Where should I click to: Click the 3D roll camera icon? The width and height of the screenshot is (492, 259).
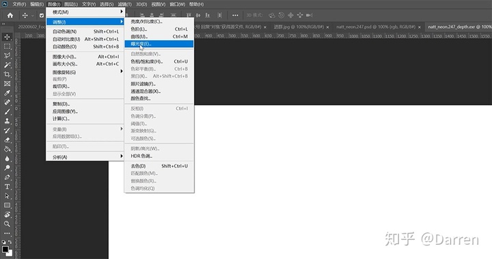(281, 15)
